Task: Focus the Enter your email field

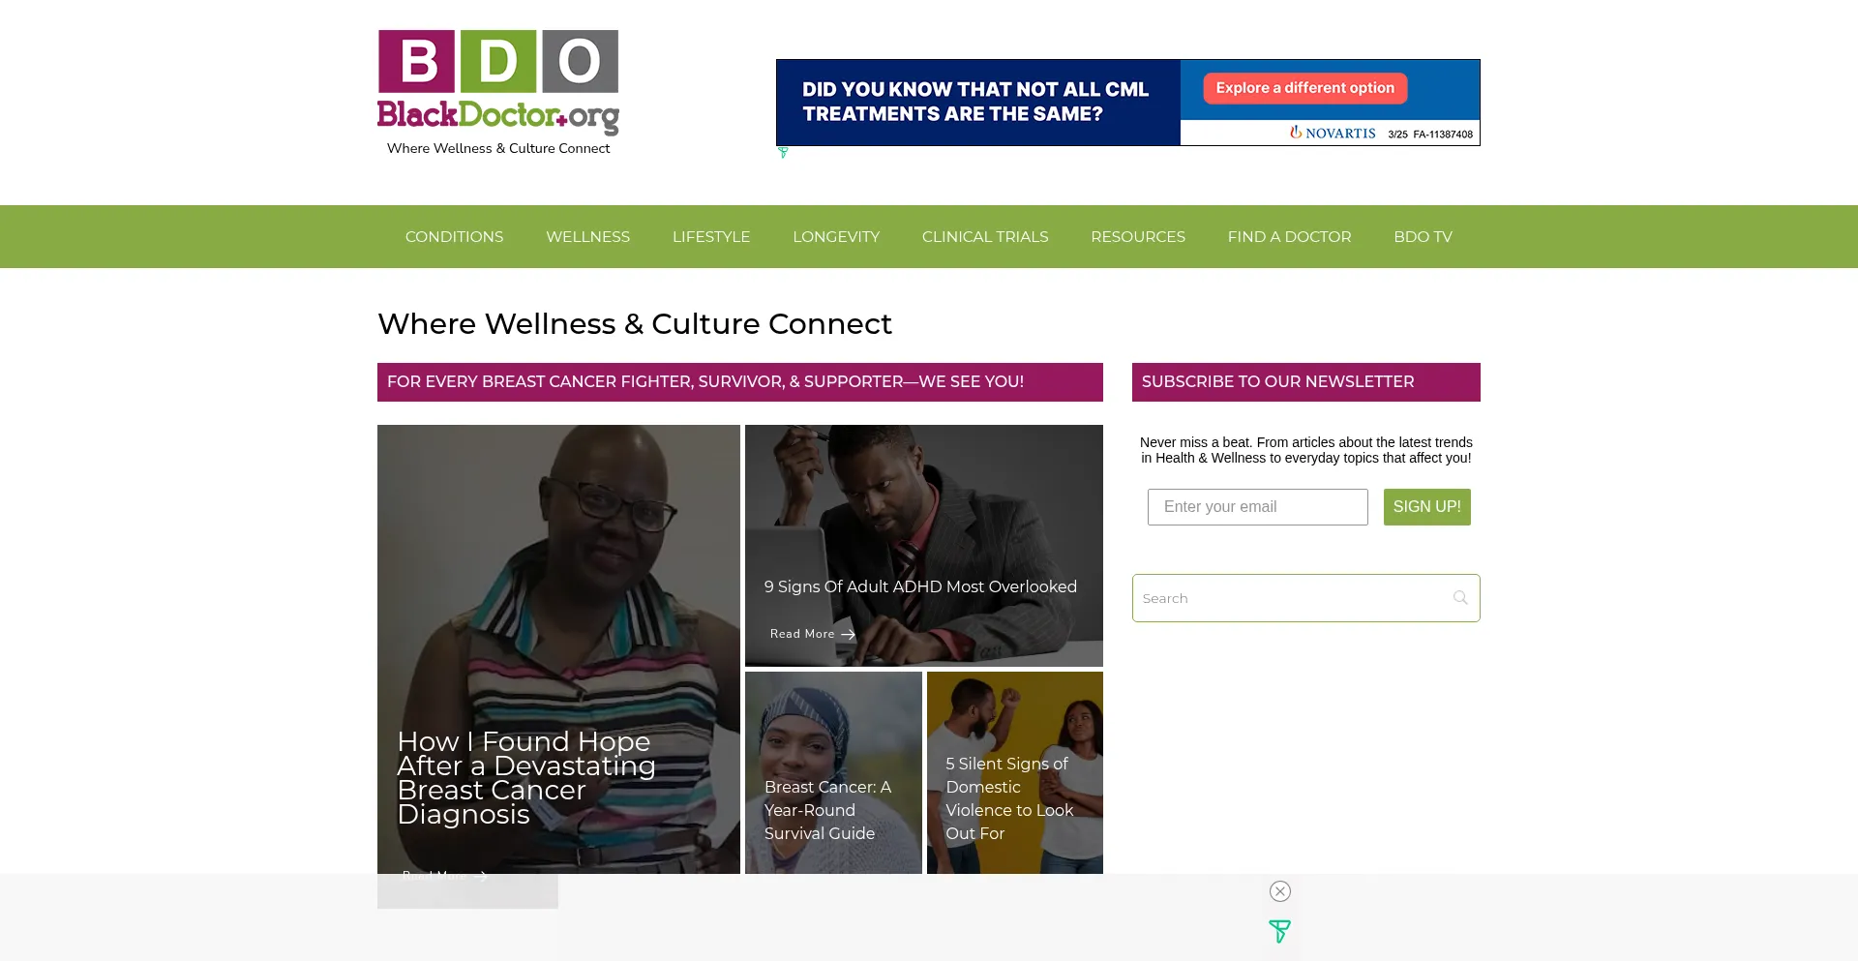Action: pos(1257,507)
